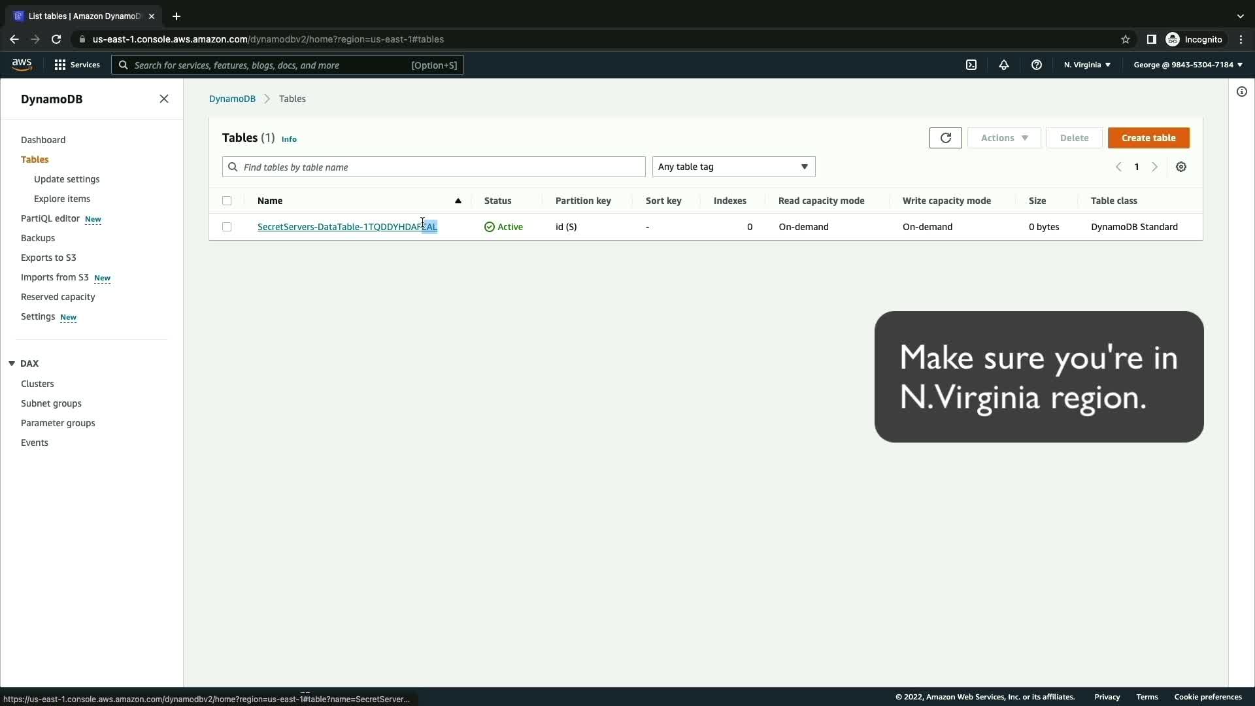The width and height of the screenshot is (1255, 706).
Task: Expand the N. Virginia region selector
Action: point(1087,65)
